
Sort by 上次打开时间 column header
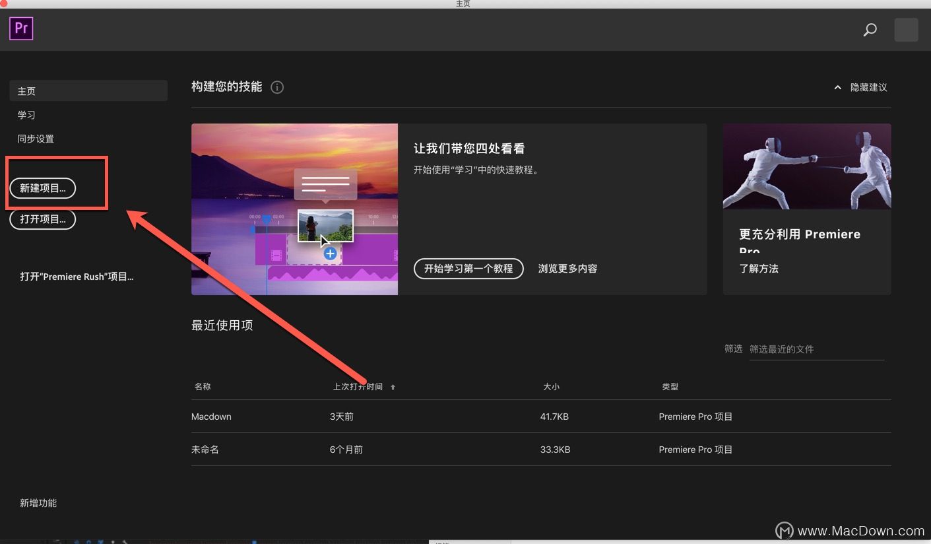358,387
